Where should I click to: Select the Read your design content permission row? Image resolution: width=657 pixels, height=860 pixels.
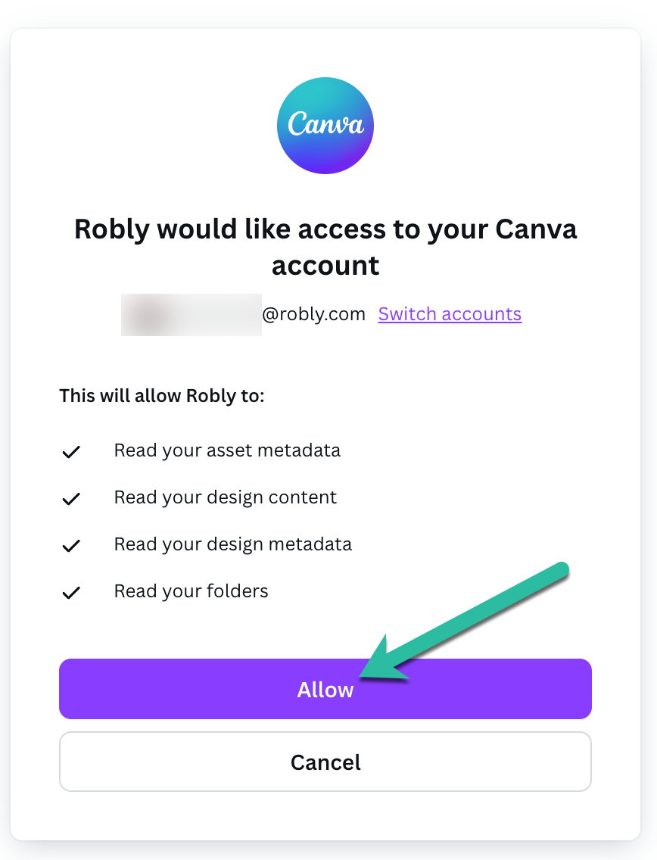point(225,497)
